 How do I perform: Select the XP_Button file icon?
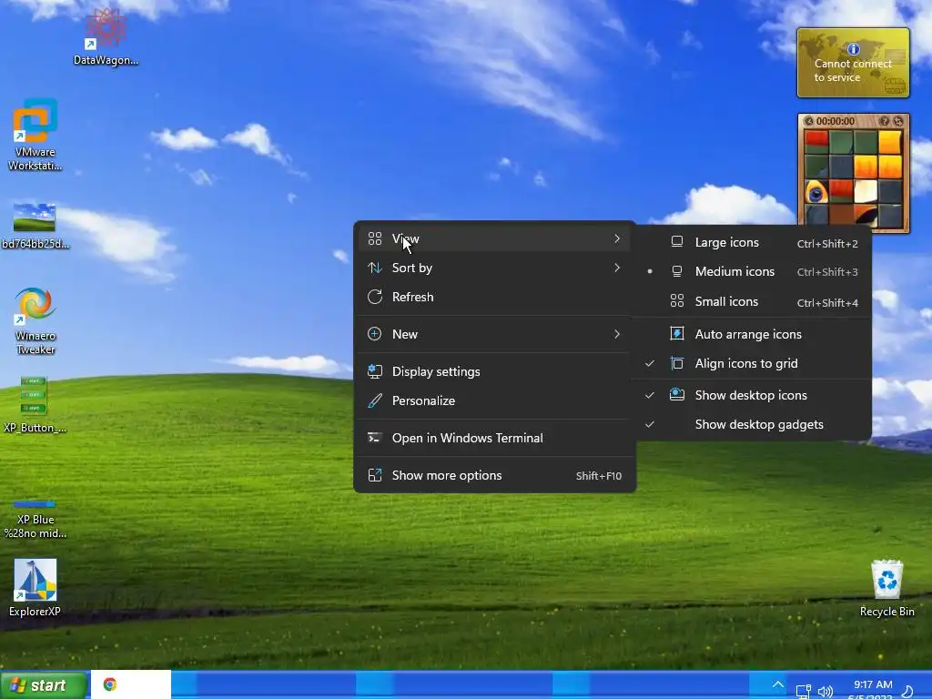pos(35,404)
